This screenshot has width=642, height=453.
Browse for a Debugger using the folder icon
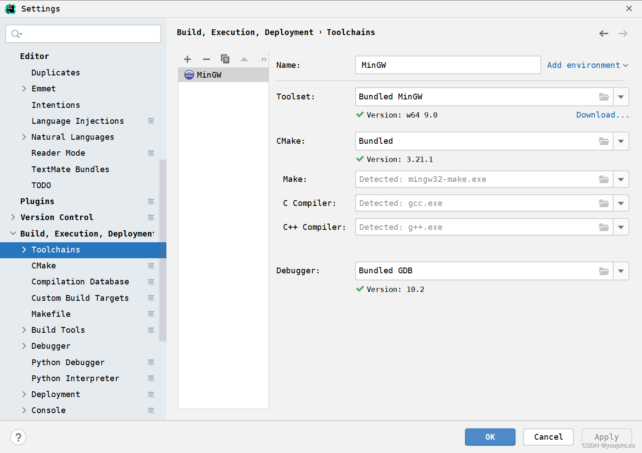click(x=604, y=271)
